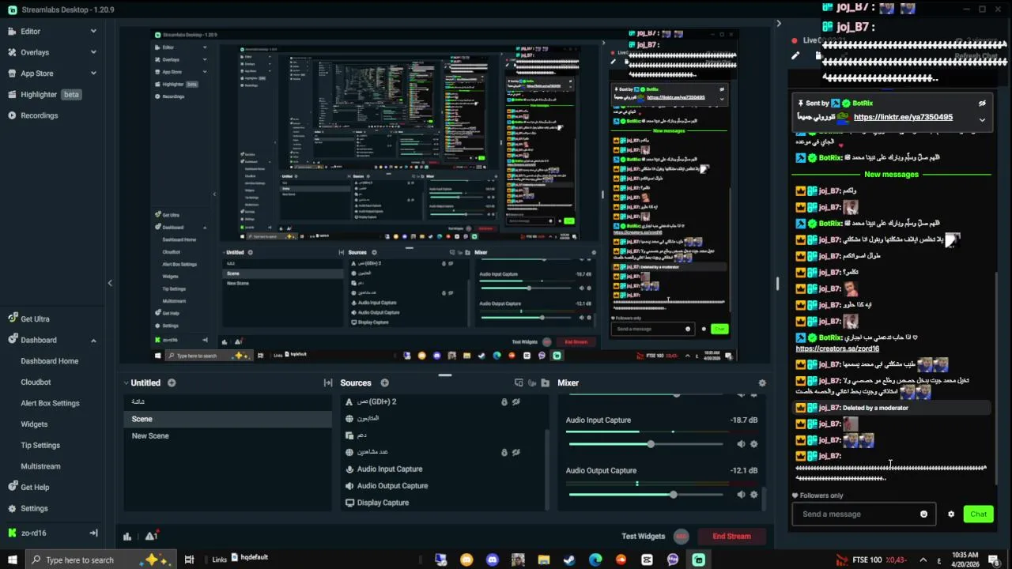Open Widgets dashboard page
Screen dimensions: 1012x569
[34, 424]
